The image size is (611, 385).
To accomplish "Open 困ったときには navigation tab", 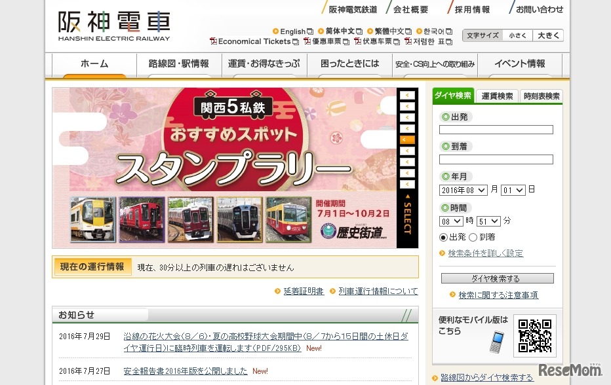I will (349, 65).
